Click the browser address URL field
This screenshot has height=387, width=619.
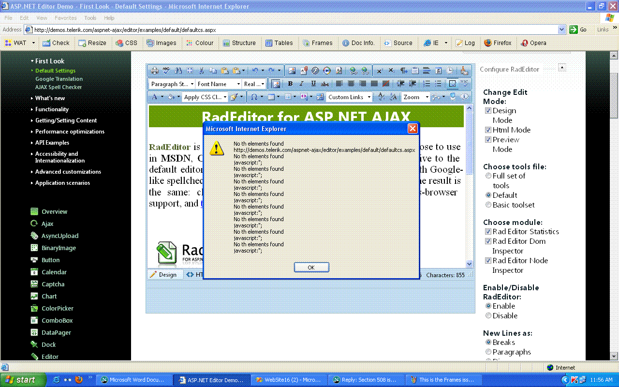[x=295, y=30]
